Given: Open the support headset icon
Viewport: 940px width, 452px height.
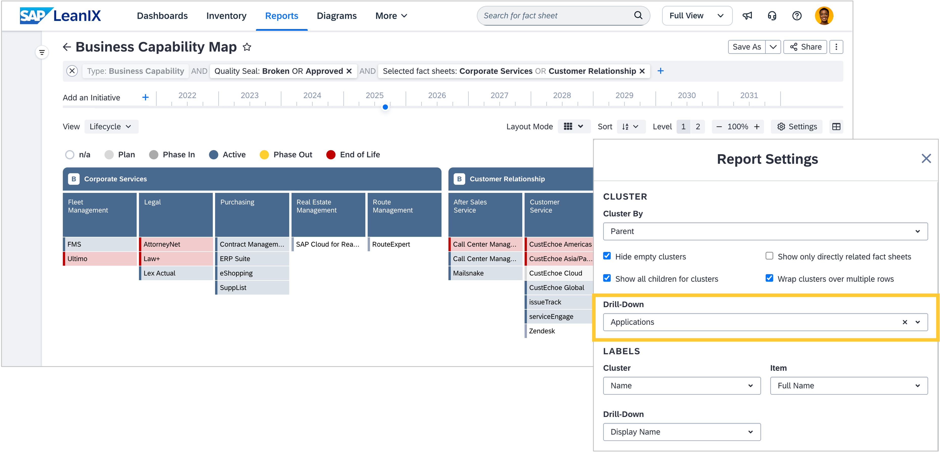Looking at the screenshot, I should coord(772,16).
